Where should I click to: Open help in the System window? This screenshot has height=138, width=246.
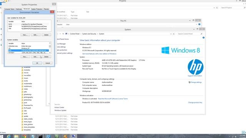[x=203, y=38]
